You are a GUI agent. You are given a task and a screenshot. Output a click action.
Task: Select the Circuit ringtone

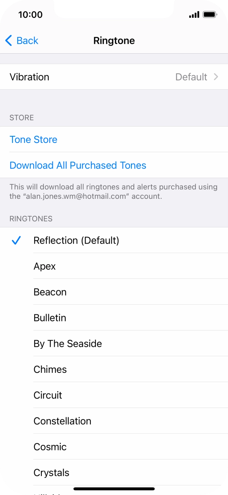click(48, 395)
